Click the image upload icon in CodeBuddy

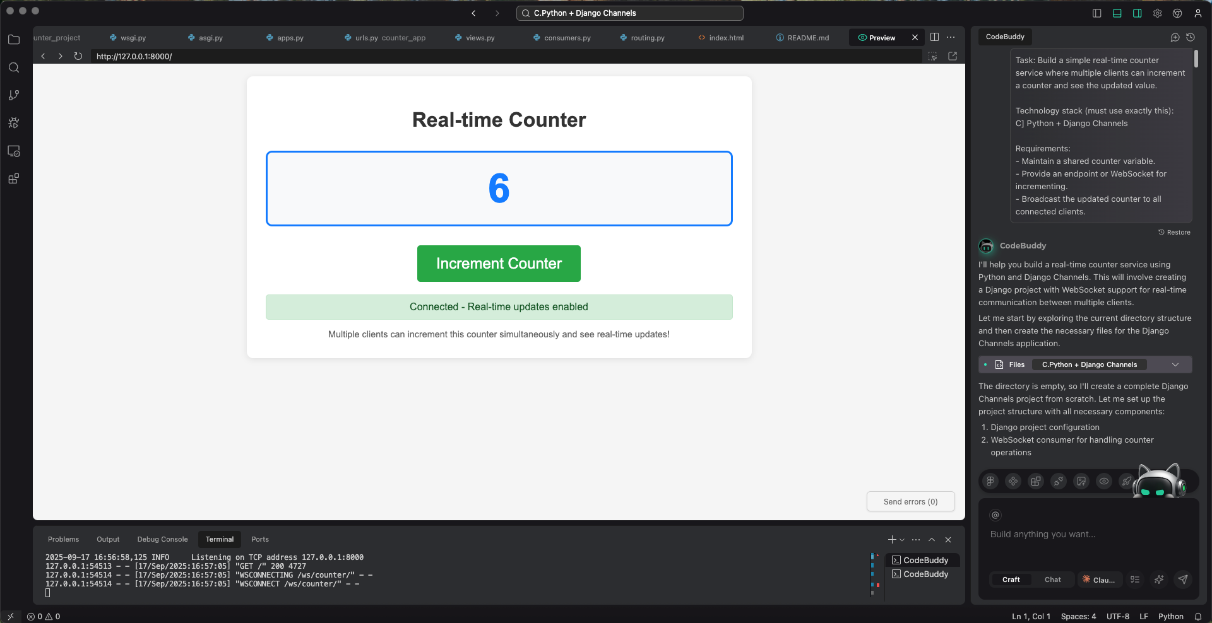click(x=1081, y=481)
